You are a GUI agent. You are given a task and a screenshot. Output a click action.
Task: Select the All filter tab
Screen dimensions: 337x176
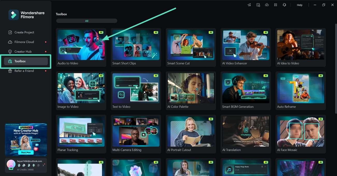(87, 21)
